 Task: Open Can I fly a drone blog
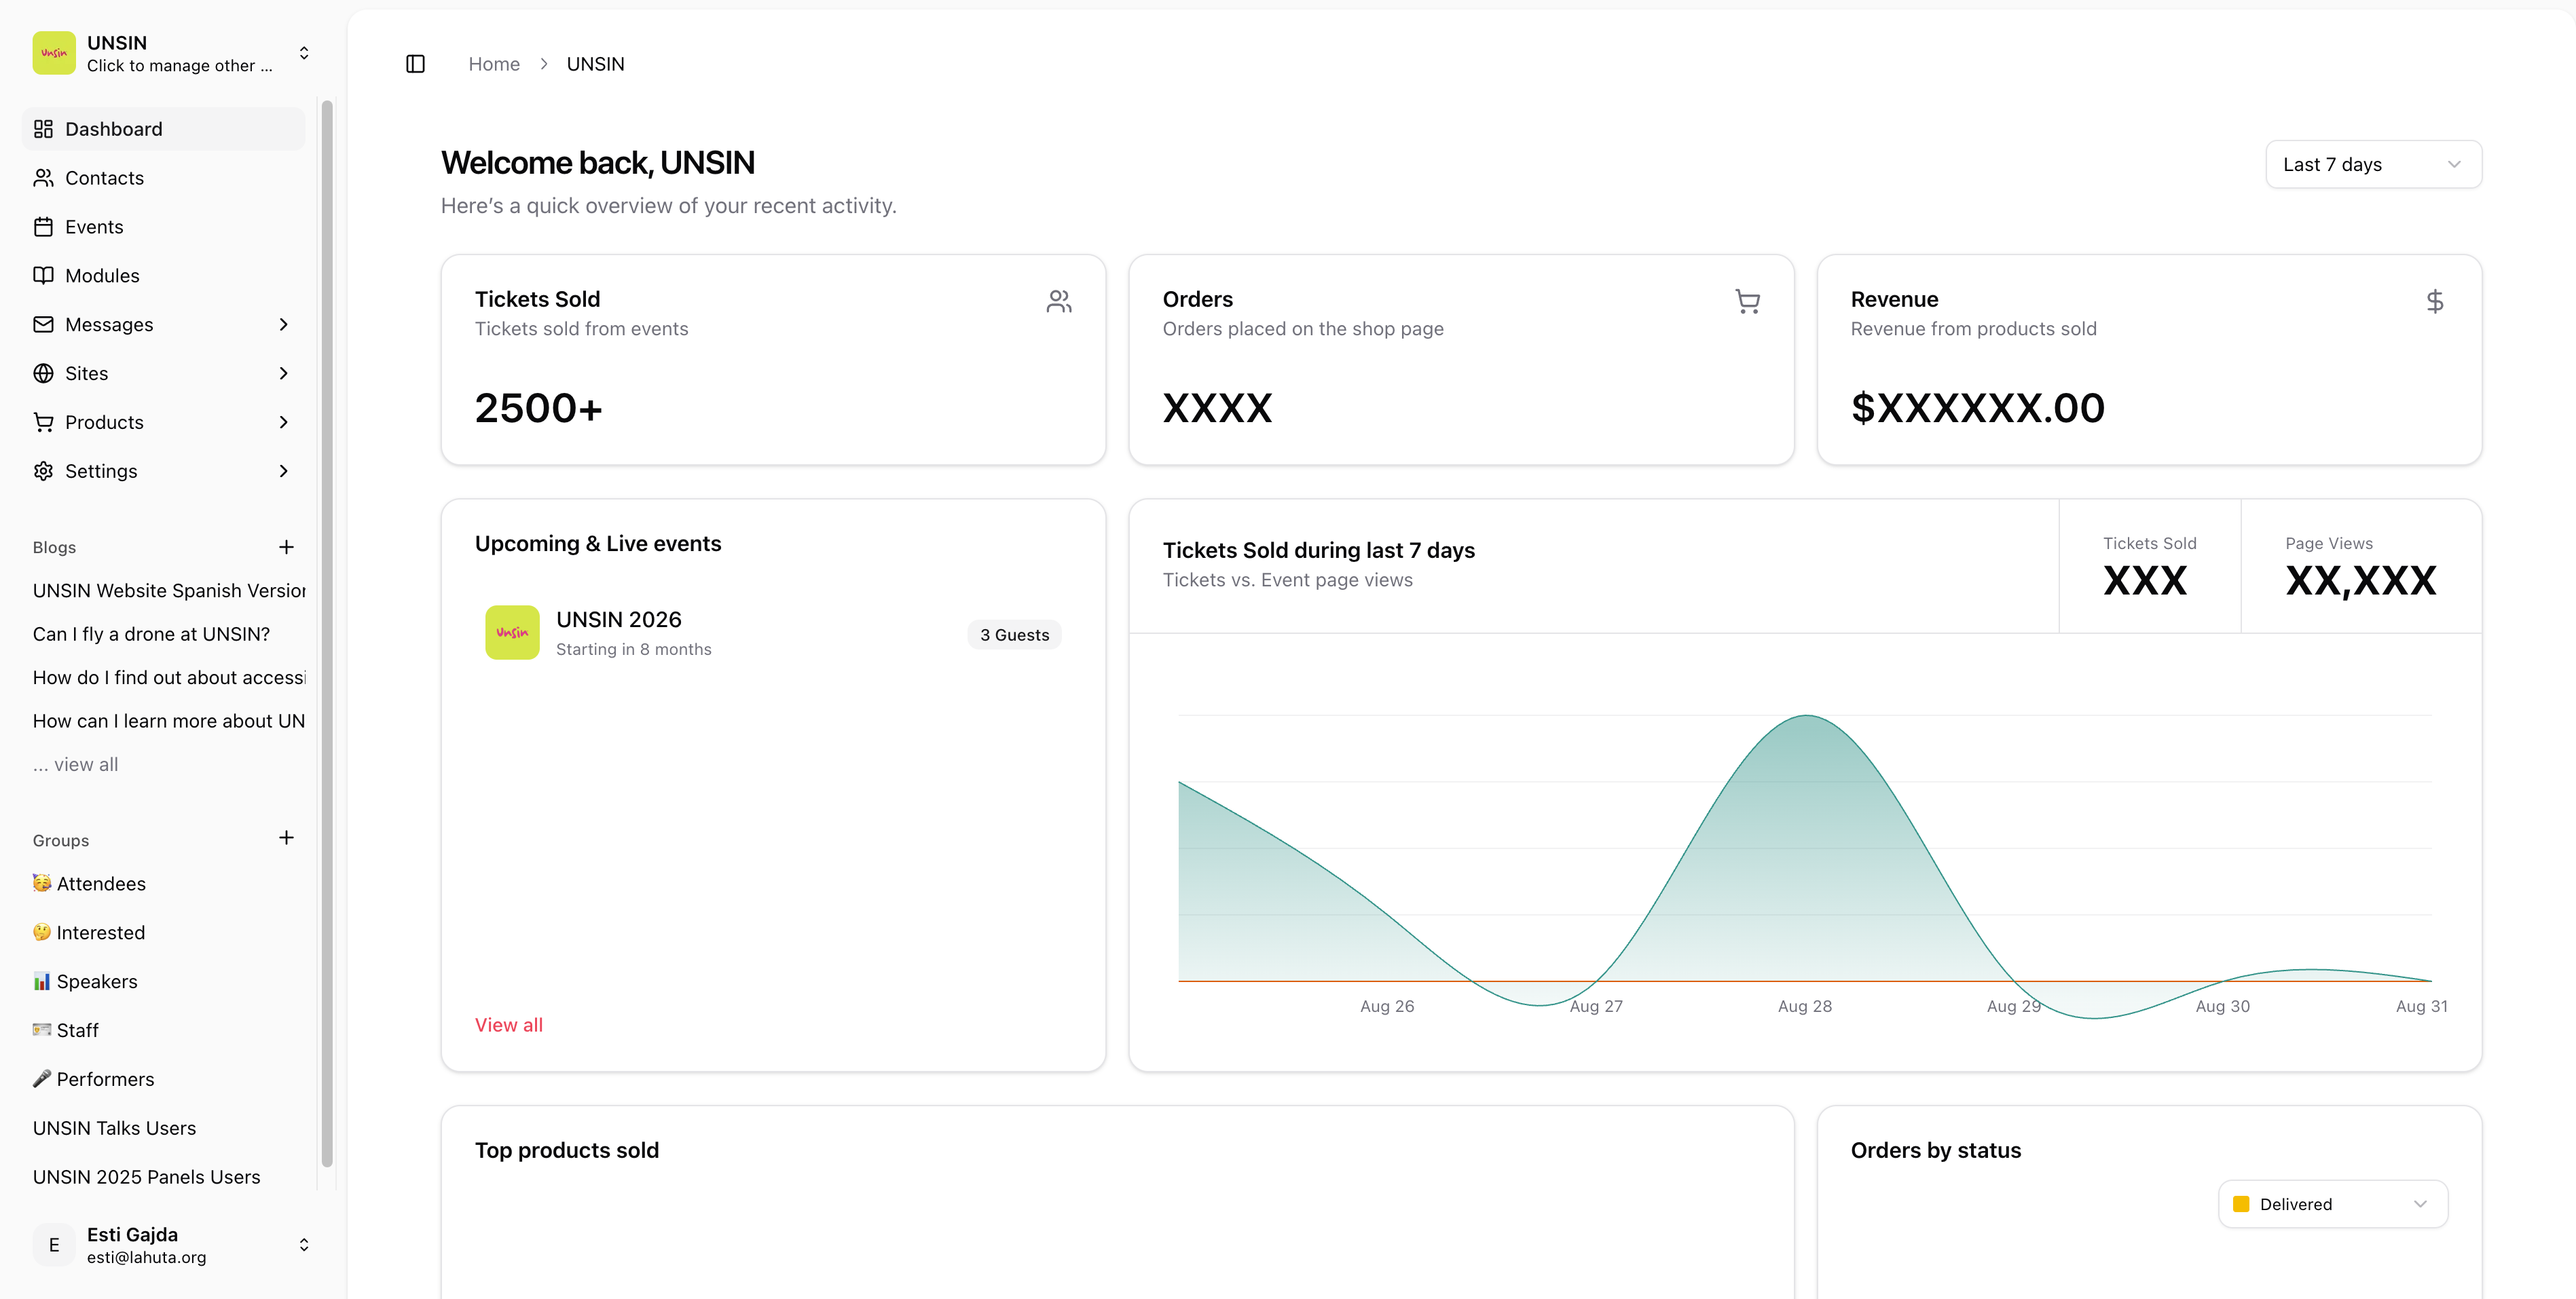(x=151, y=635)
